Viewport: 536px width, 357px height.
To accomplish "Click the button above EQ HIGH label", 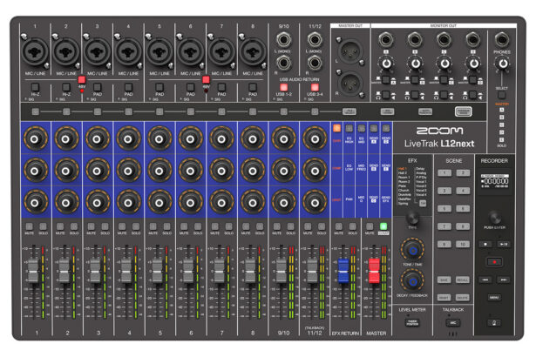I will coord(349,128).
